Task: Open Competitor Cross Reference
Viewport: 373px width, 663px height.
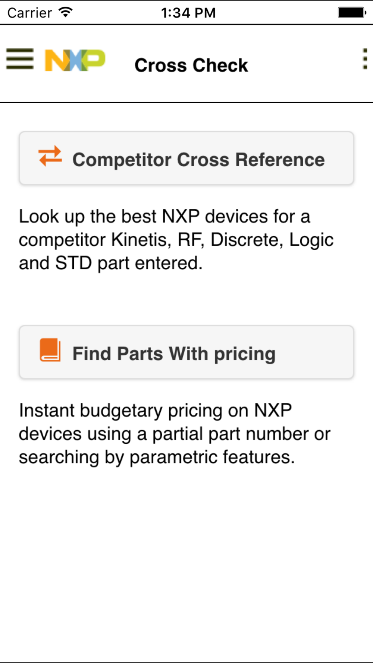Action: click(x=186, y=158)
